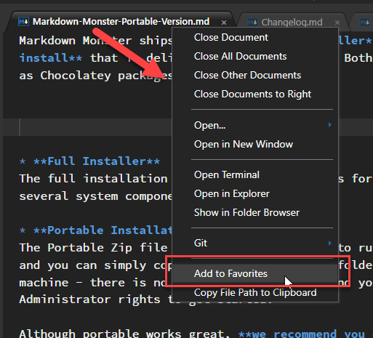Switch to Changelog.md tab
The height and width of the screenshot is (338, 373).
coord(292,23)
